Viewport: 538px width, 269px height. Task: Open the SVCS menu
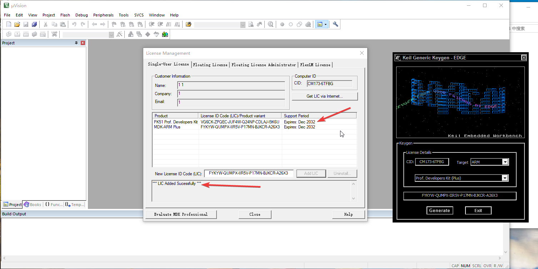[139, 15]
